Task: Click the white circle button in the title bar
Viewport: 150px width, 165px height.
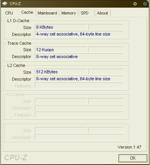Action: pyautogui.click(x=135, y=4)
